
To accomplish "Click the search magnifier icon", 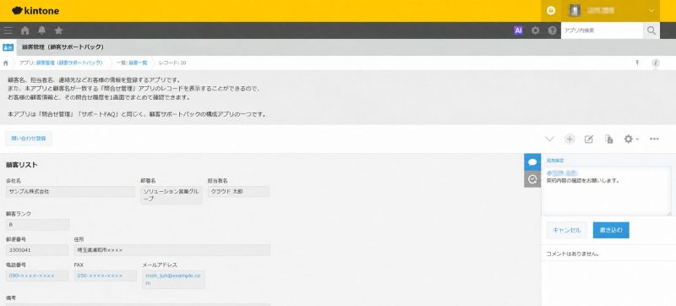I will tap(651, 30).
